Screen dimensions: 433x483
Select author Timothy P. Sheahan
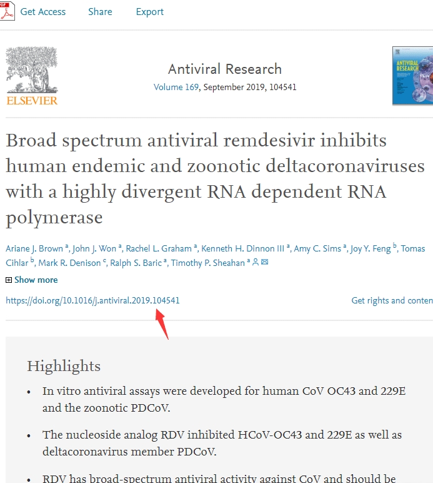(207, 263)
